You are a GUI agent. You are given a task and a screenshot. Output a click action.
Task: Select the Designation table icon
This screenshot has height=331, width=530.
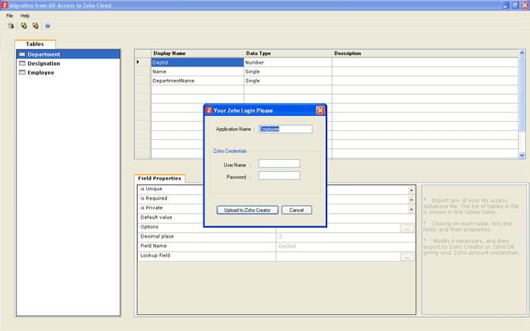click(22, 64)
